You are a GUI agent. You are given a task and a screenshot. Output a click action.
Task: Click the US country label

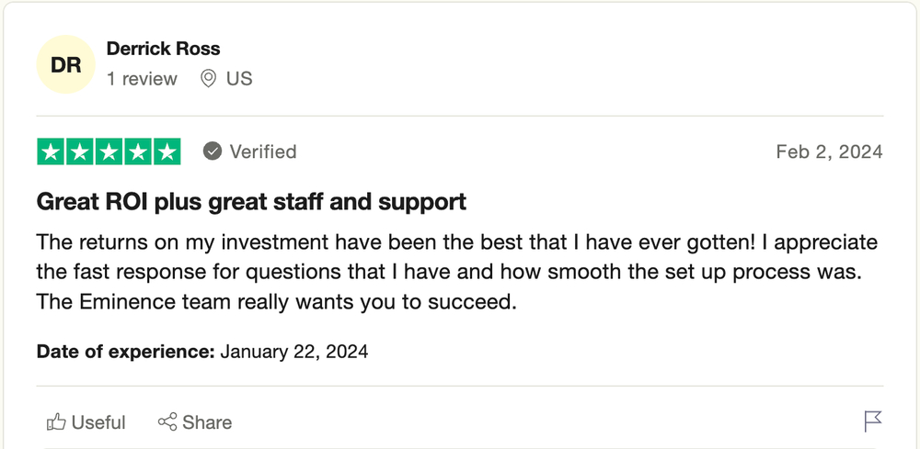pos(239,78)
